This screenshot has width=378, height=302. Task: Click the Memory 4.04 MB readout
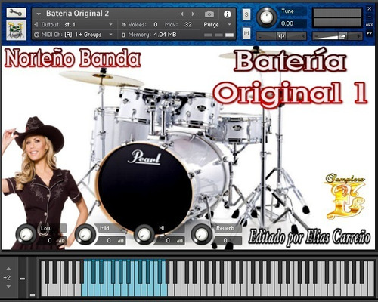(165, 35)
